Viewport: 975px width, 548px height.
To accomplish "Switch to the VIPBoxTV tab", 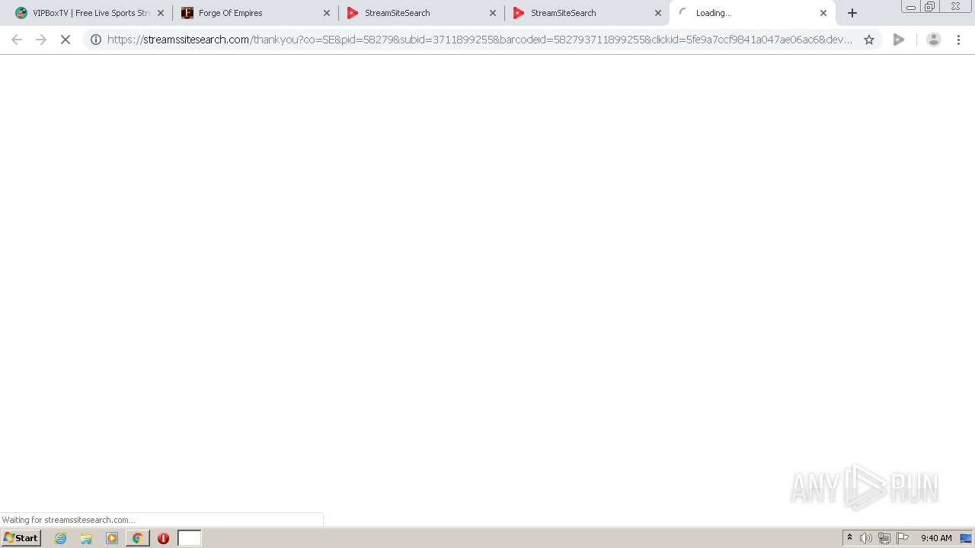I will point(90,13).
